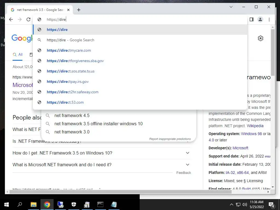The width and height of the screenshot is (280, 210).
Task: Select direct.53.com suggestion
Action: 140,102
